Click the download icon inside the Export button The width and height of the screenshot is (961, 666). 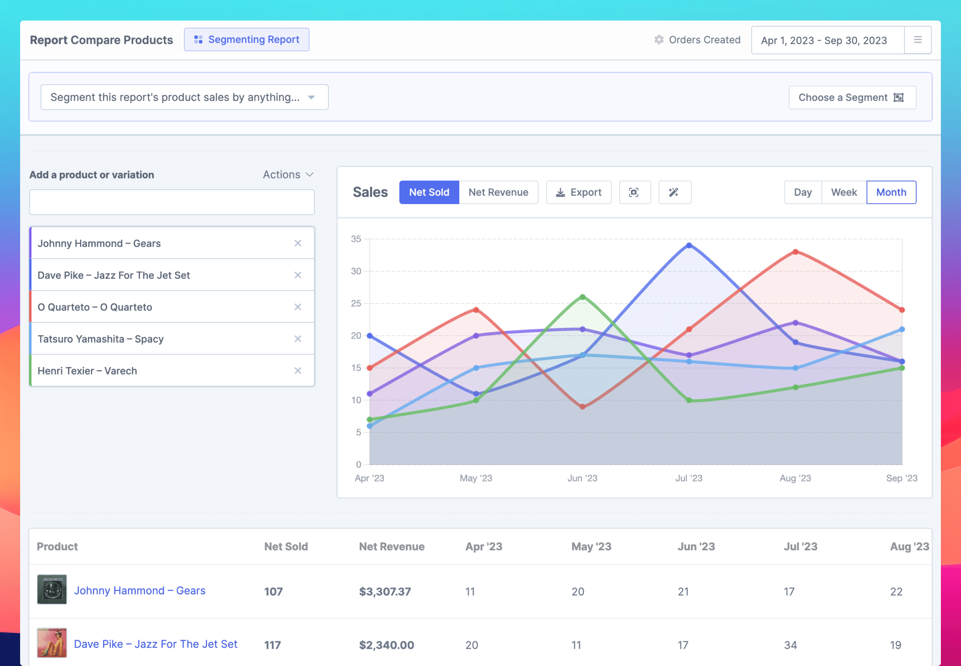point(561,192)
